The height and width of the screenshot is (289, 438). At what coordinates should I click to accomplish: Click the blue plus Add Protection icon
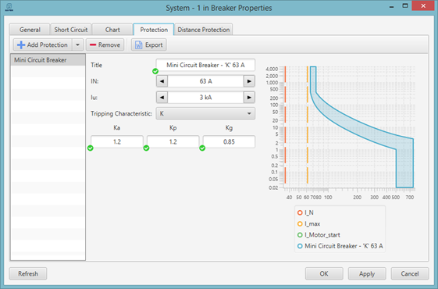[x=21, y=45]
